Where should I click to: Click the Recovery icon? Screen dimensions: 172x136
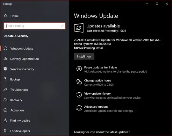[5, 100]
